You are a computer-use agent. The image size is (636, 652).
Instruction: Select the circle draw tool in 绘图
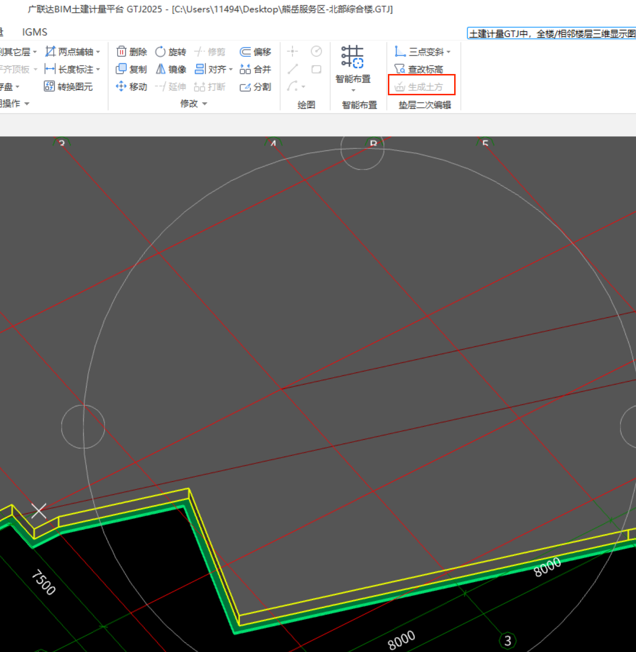(316, 51)
